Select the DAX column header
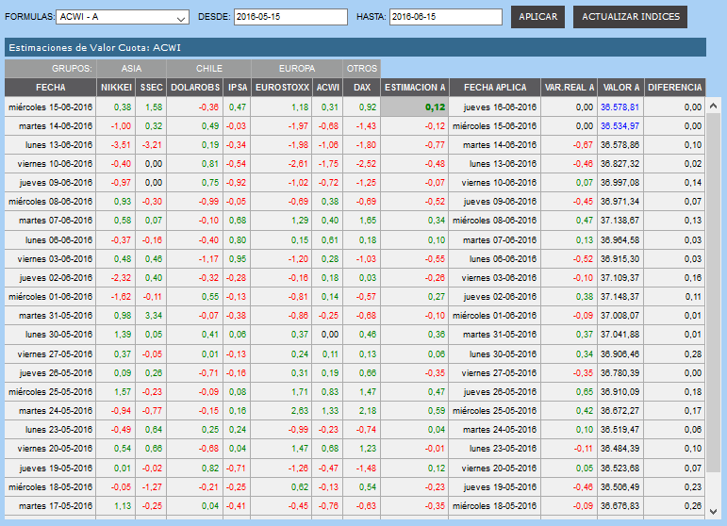 point(361,87)
